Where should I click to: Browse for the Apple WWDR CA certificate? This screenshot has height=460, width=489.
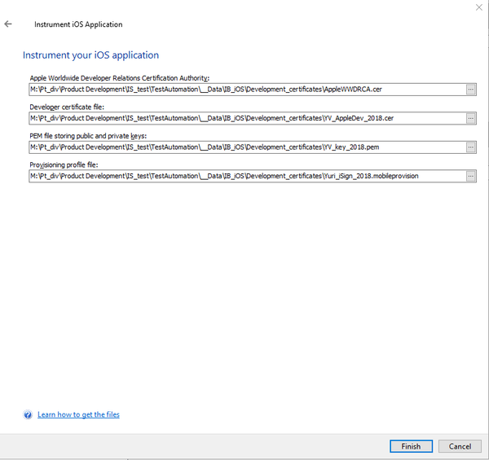pyautogui.click(x=471, y=90)
